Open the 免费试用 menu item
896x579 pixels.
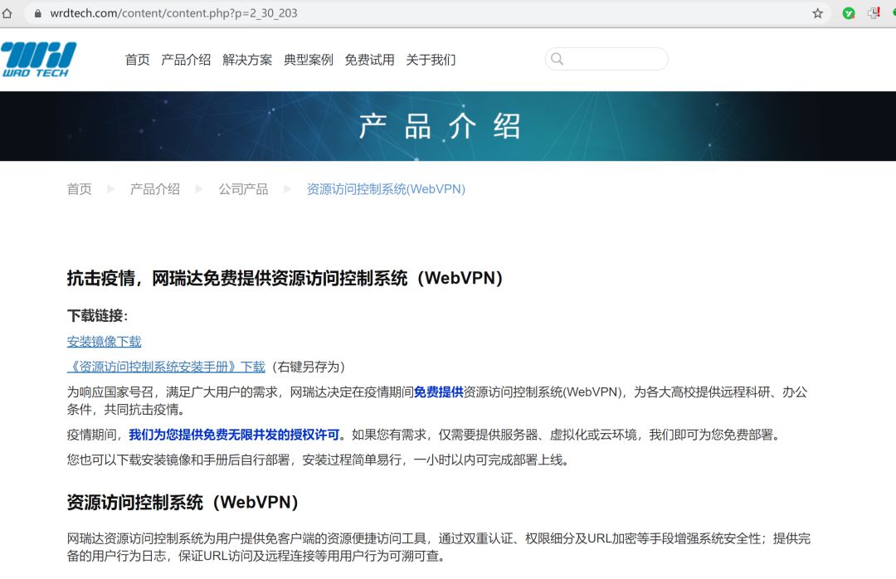[369, 60]
